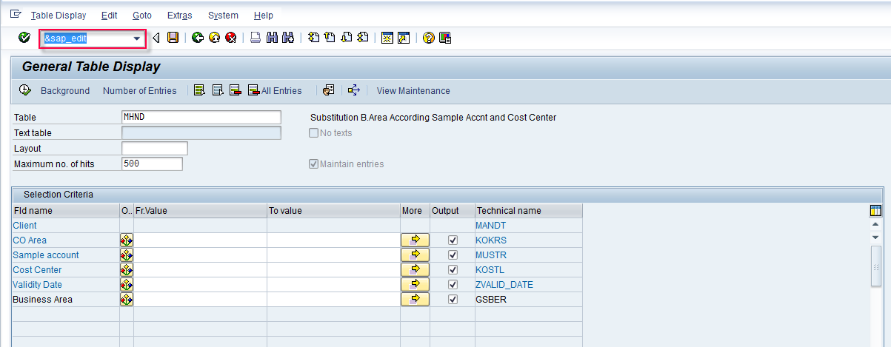Viewport: 891px width, 347px height.
Task: Click the red Cancel icon in toolbar
Action: 230,38
